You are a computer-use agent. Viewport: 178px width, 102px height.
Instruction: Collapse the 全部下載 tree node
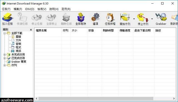pos(4,33)
